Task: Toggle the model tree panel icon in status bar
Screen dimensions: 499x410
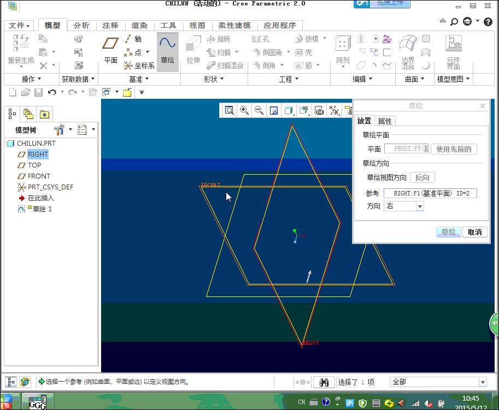Action: coord(11,382)
